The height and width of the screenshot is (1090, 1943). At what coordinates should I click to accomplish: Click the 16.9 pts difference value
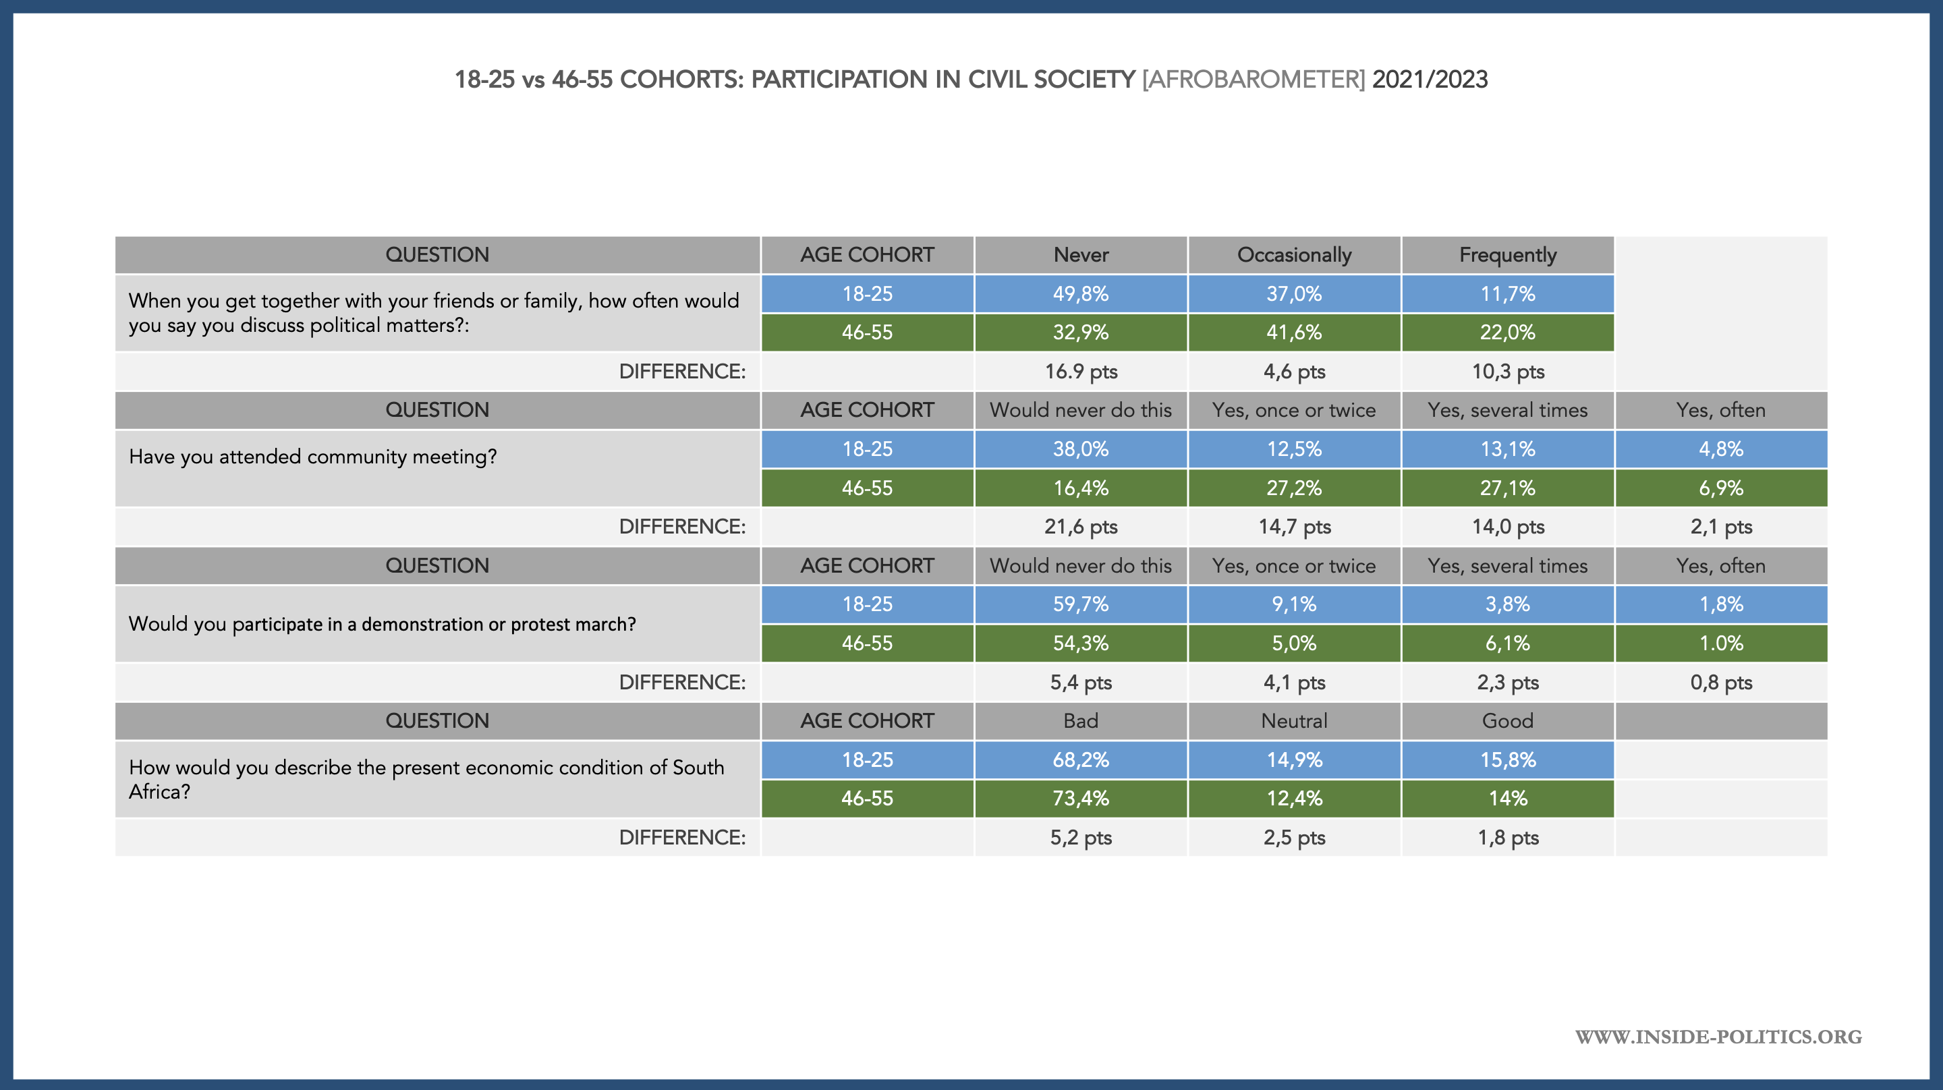1080,371
